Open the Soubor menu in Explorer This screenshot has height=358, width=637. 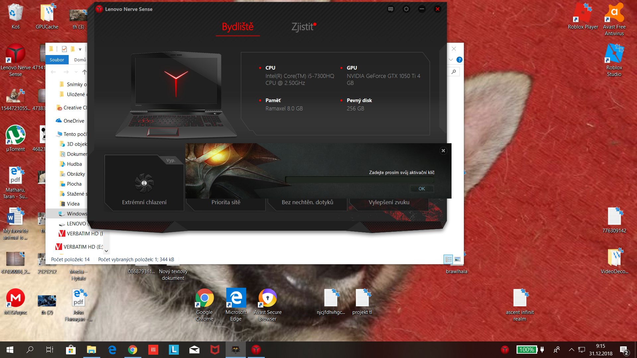tap(57, 60)
